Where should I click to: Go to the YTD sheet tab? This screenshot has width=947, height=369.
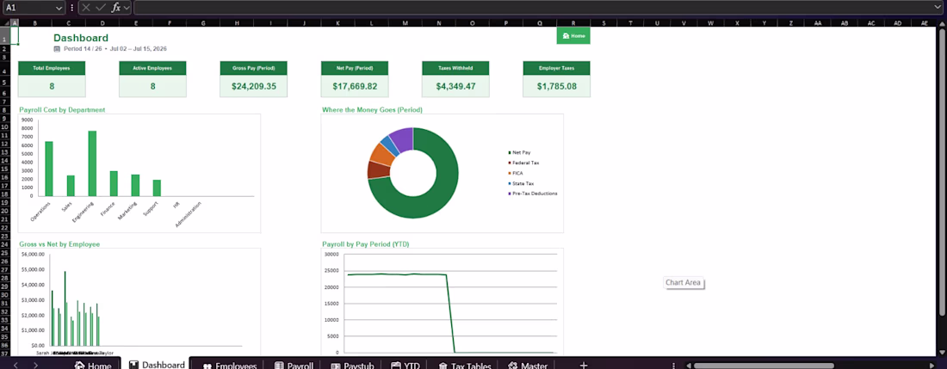[x=405, y=366]
